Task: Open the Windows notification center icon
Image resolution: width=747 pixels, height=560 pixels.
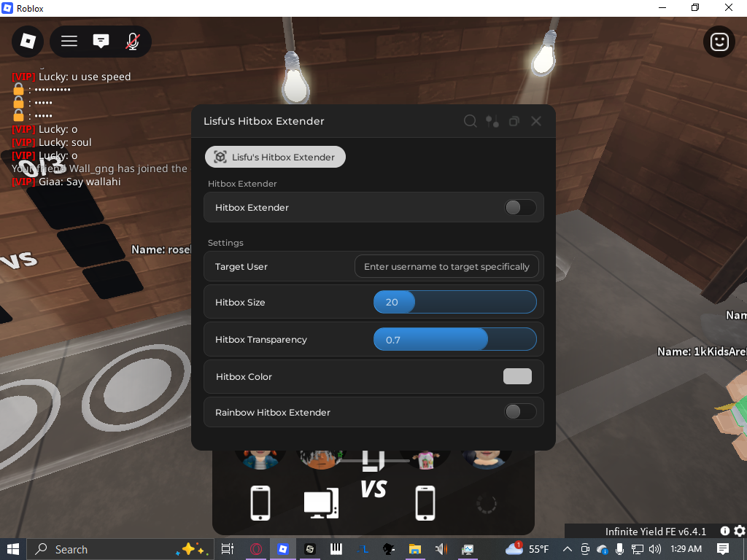Action: click(723, 549)
